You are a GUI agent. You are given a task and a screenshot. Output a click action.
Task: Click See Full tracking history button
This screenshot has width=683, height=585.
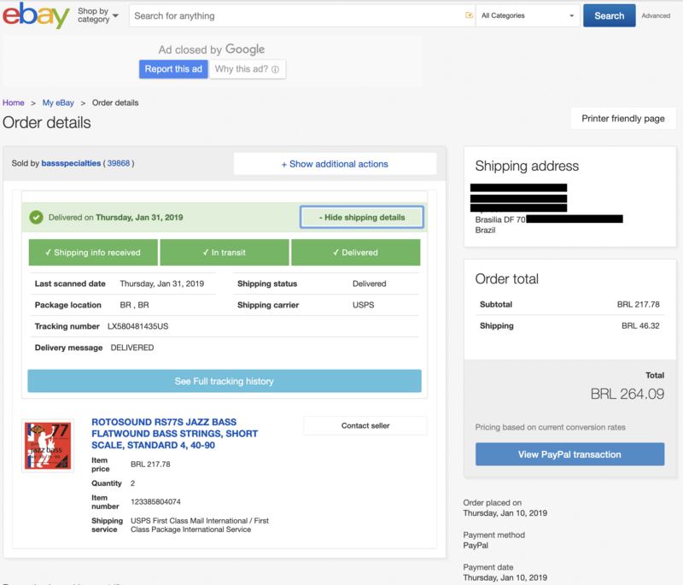click(225, 381)
